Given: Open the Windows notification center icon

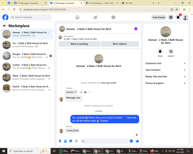Looking at the screenshot, I should [x=188, y=151].
